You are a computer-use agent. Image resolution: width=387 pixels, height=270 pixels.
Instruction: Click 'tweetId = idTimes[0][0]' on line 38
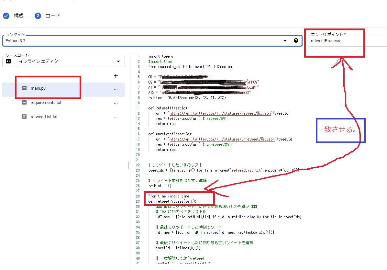tap(178, 248)
